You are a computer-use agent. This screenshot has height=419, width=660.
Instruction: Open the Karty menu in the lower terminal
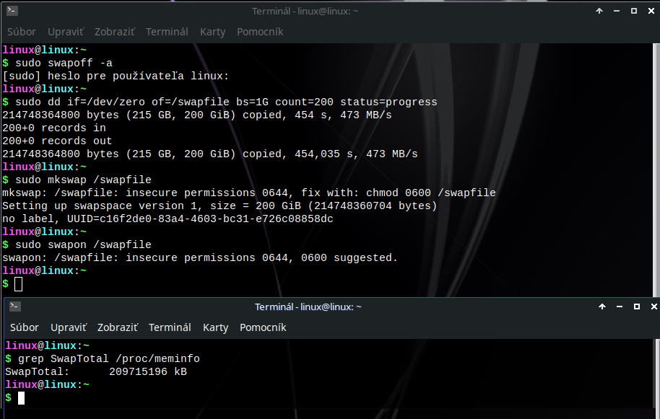click(215, 327)
